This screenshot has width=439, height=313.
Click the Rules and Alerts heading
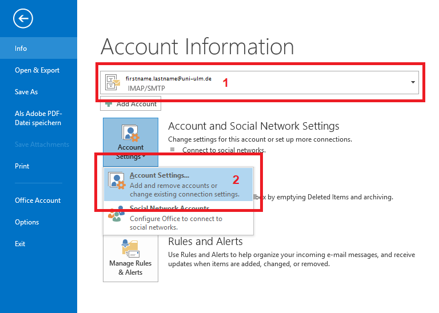205,242
